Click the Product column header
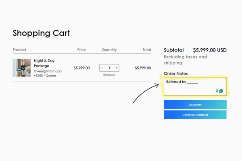Screen dimensions: 242x161 [19, 50]
